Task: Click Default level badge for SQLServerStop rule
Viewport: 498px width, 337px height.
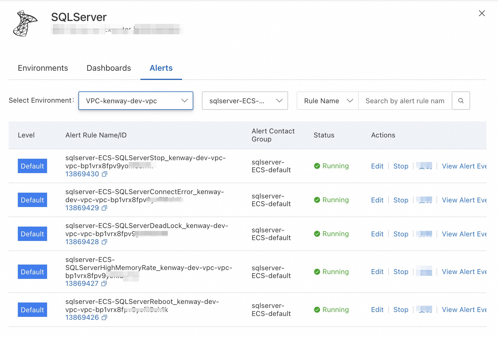Action: [x=32, y=166]
